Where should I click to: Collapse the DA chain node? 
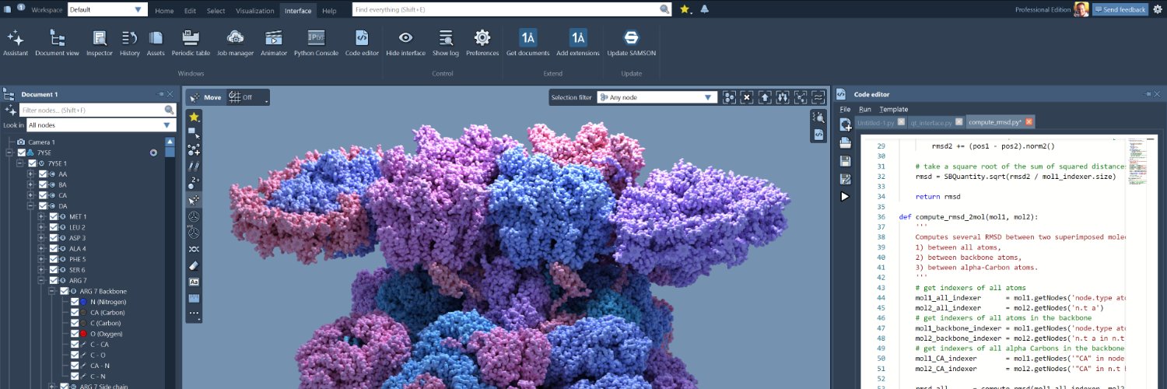(30, 206)
